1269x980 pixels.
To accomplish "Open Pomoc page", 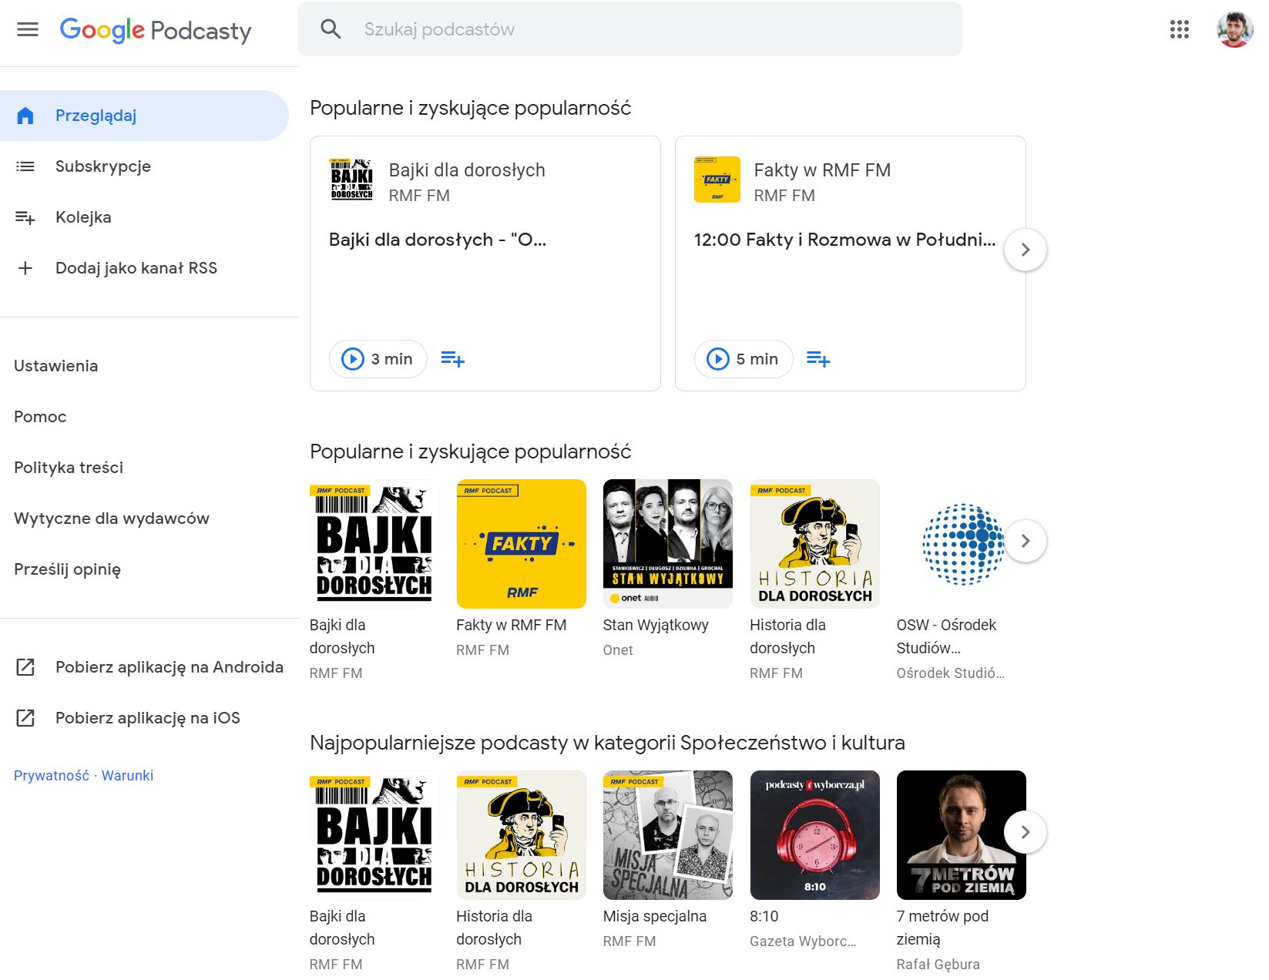I will (x=40, y=417).
